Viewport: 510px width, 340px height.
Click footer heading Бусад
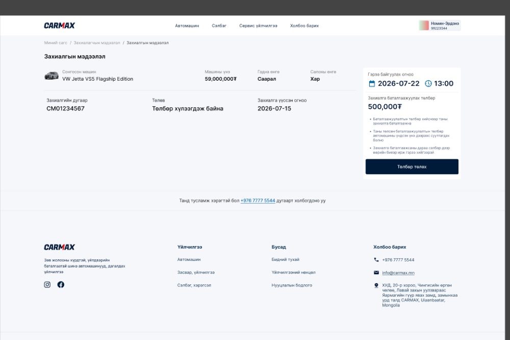pos(279,247)
